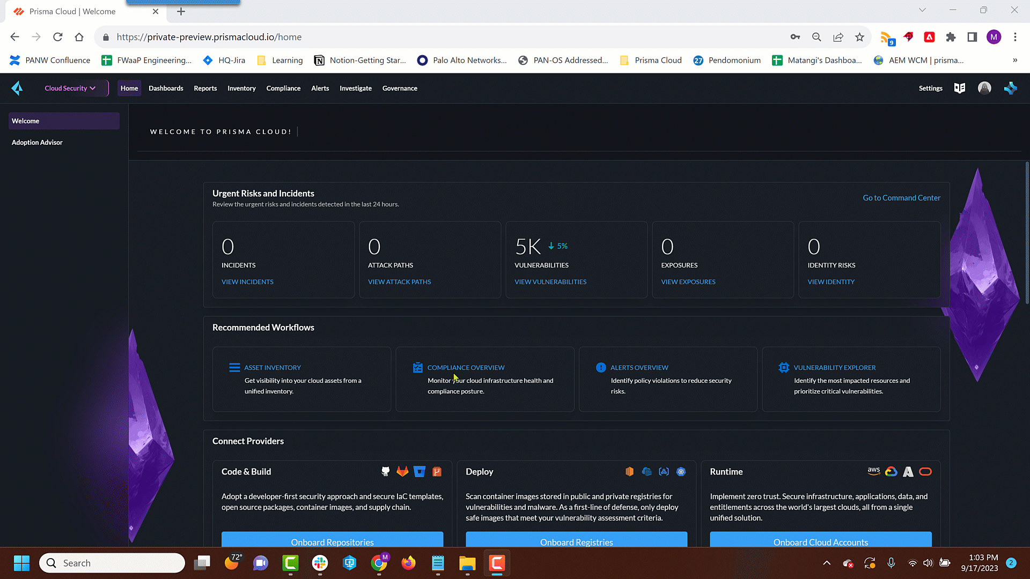Click the Onboard Registries button
1030x579 pixels.
[576, 540]
